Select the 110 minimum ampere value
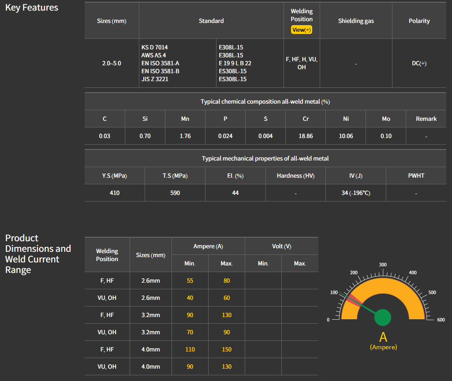 [x=190, y=349]
